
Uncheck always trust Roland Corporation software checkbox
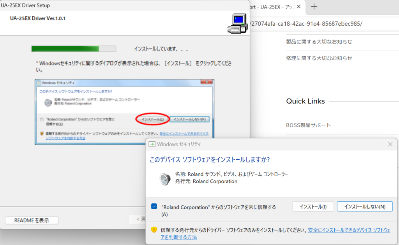154,206
